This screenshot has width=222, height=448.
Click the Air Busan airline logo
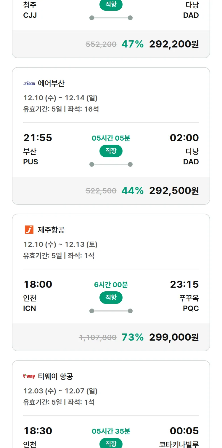[29, 84]
